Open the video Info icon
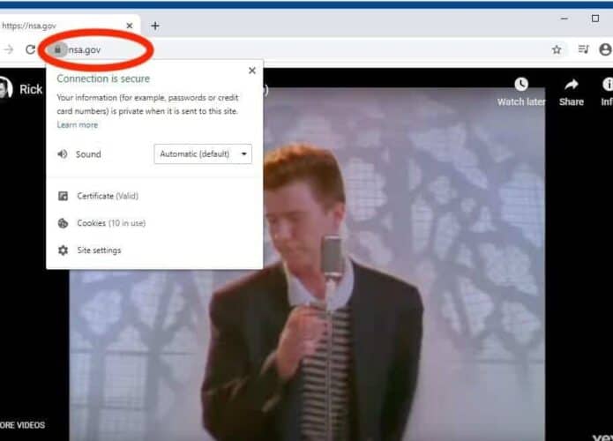This screenshot has height=441, width=613. pos(607,84)
